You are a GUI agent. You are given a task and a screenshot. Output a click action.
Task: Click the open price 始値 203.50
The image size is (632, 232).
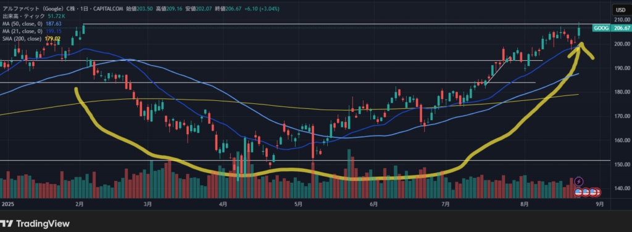(140, 9)
